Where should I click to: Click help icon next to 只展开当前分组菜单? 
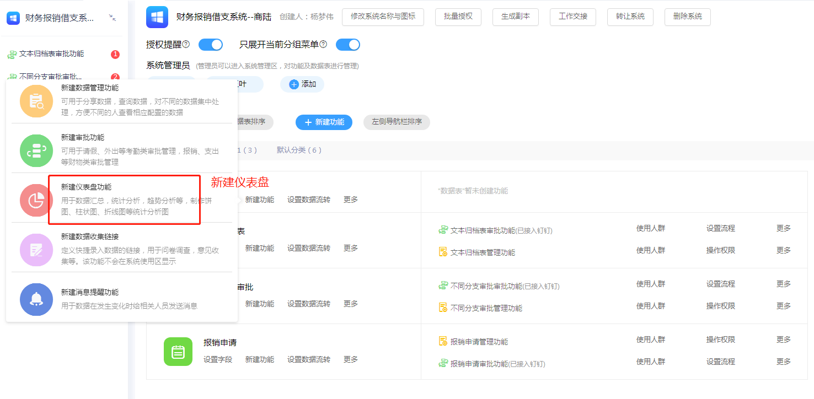click(323, 44)
